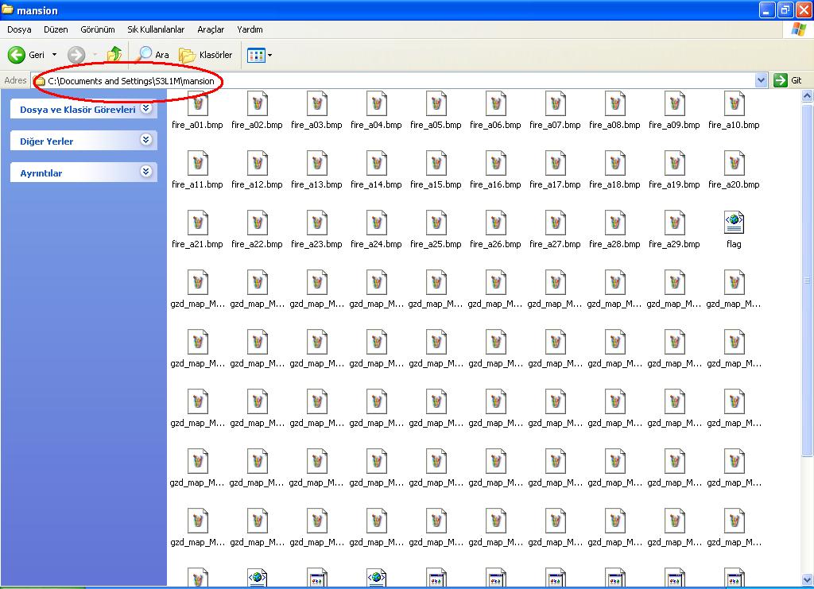This screenshot has height=589, width=814.
Task: Expand the address bar dropdown list
Action: coord(761,80)
